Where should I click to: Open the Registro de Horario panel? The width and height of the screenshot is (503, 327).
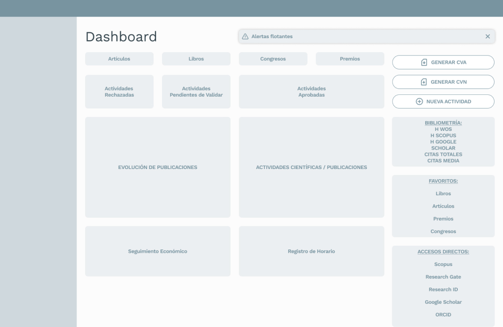[x=311, y=251]
